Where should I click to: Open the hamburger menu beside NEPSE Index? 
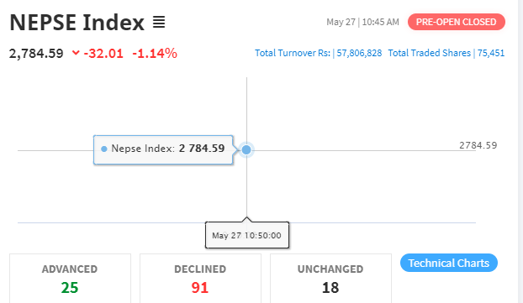click(159, 23)
